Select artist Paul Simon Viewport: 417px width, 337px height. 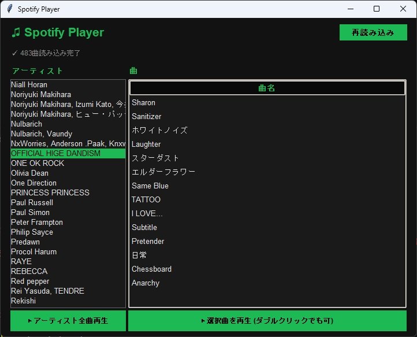[68, 212]
